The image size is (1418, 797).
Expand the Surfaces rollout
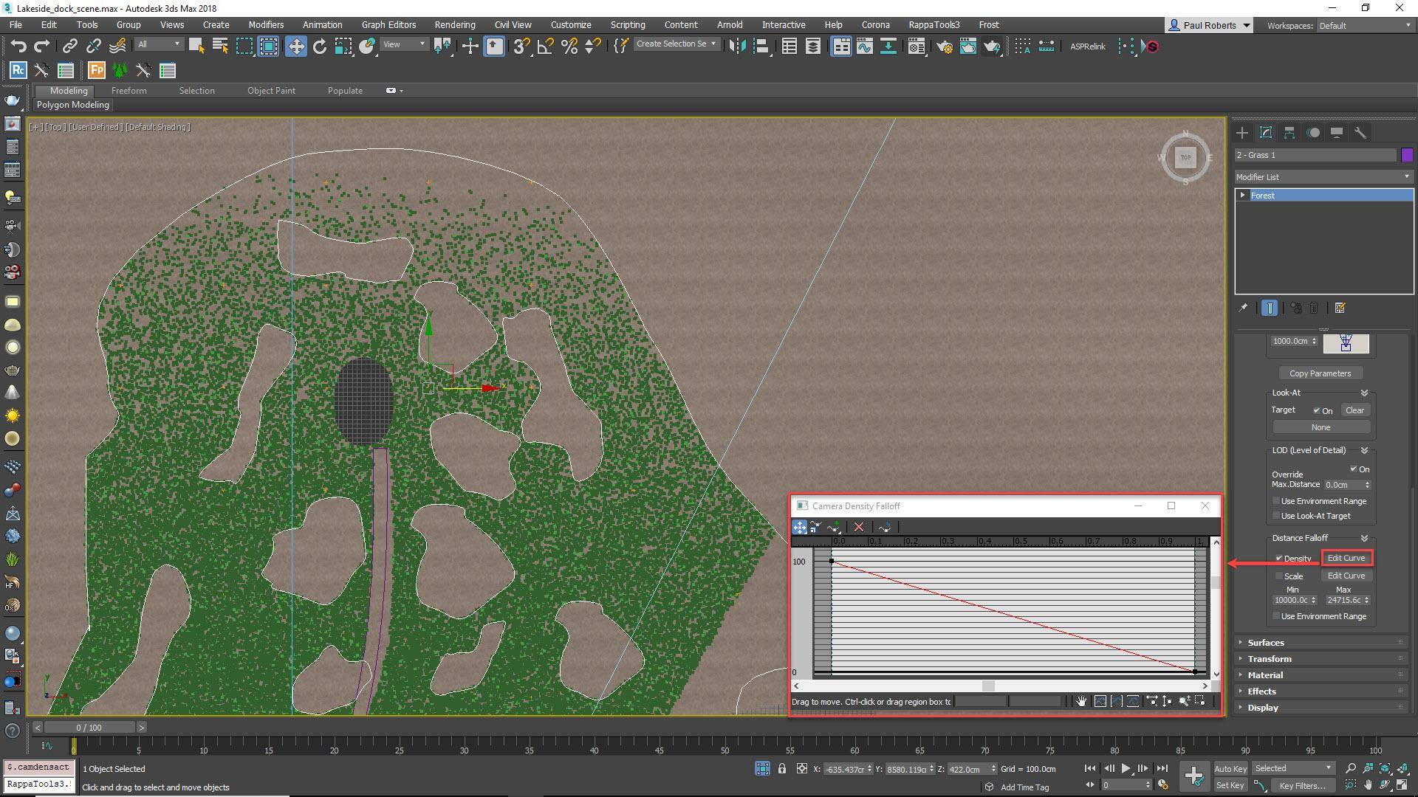tap(1265, 642)
